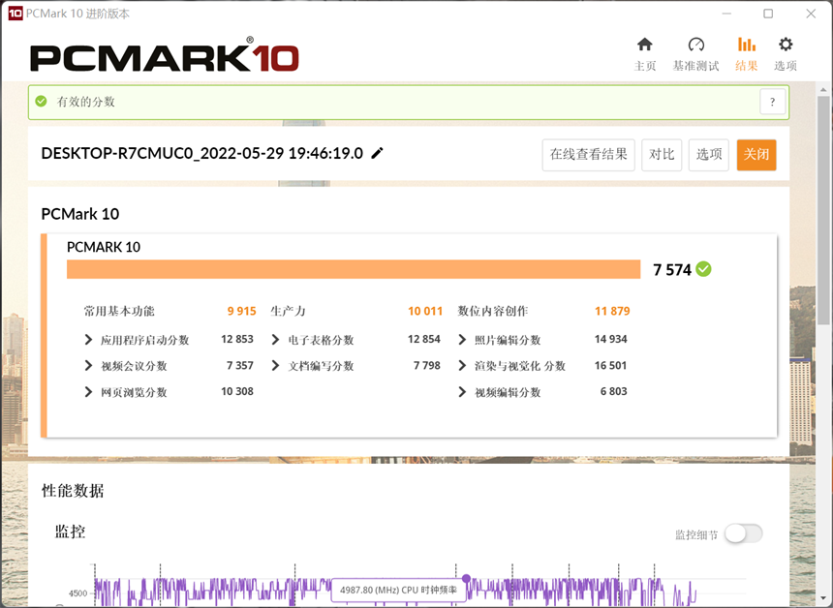This screenshot has width=833, height=608.
Task: Open the 主页 home tab
Action: (x=645, y=53)
